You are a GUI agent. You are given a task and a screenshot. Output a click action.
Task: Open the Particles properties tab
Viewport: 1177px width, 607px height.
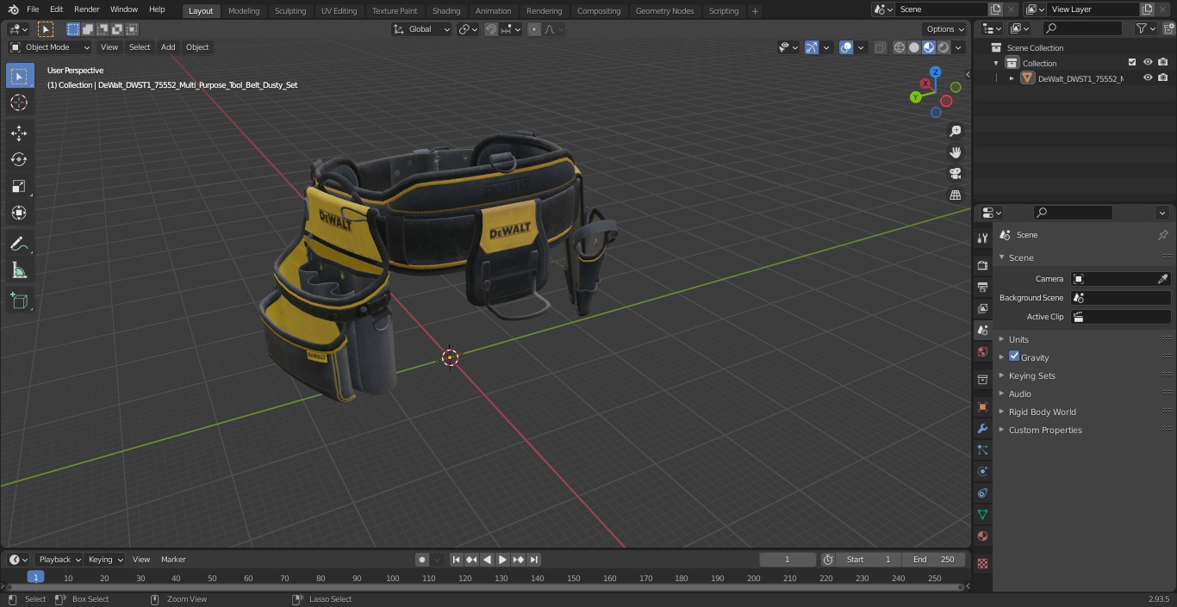click(982, 449)
